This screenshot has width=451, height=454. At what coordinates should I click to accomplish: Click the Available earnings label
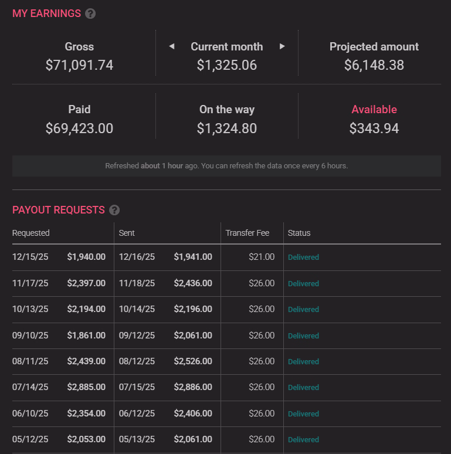pos(374,110)
